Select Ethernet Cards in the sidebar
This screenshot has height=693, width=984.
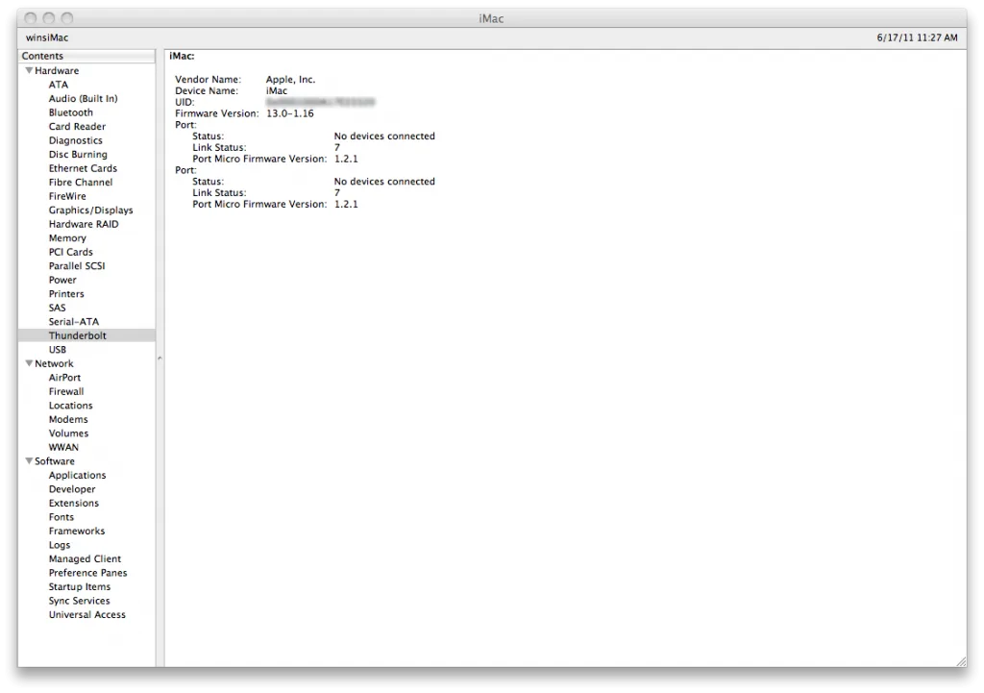[83, 168]
